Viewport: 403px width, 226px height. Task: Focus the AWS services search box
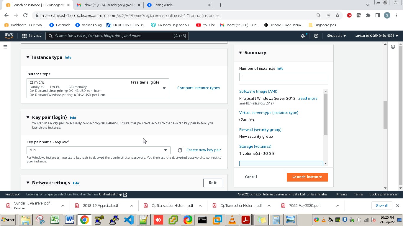tap(117, 36)
